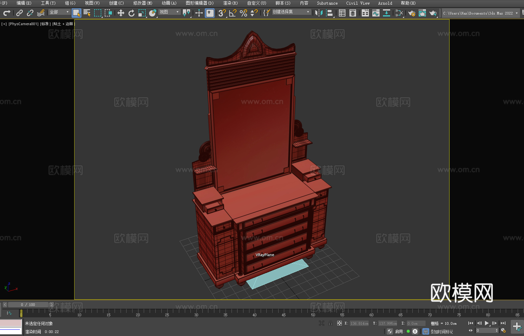Open the Mini Curve Editor toggle
This screenshot has width=524, height=336.
pos(9,313)
